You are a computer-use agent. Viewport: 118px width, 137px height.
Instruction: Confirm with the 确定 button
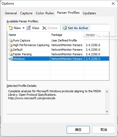pos(78,130)
